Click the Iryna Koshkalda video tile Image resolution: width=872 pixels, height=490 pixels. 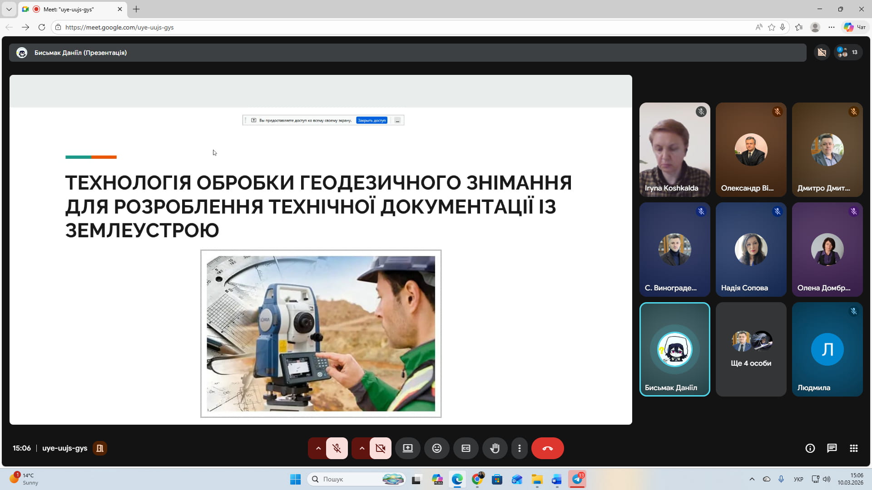[x=674, y=150]
